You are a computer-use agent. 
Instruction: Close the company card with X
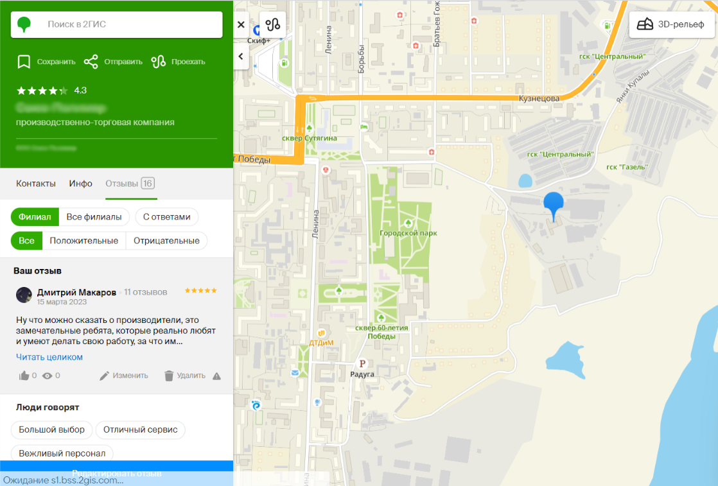point(241,25)
